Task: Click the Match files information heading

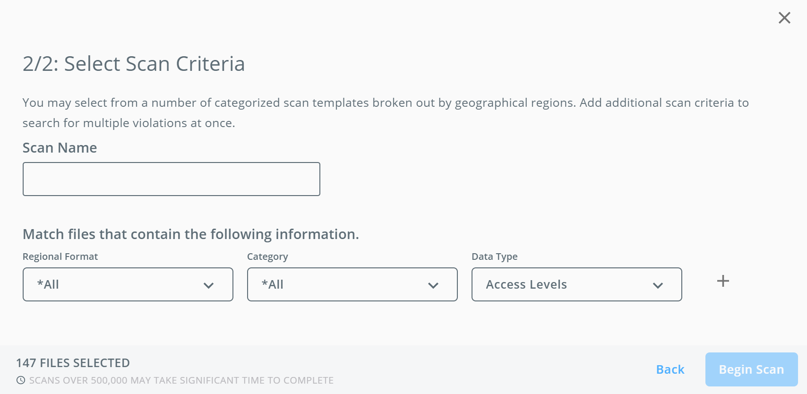Action: 191,234
